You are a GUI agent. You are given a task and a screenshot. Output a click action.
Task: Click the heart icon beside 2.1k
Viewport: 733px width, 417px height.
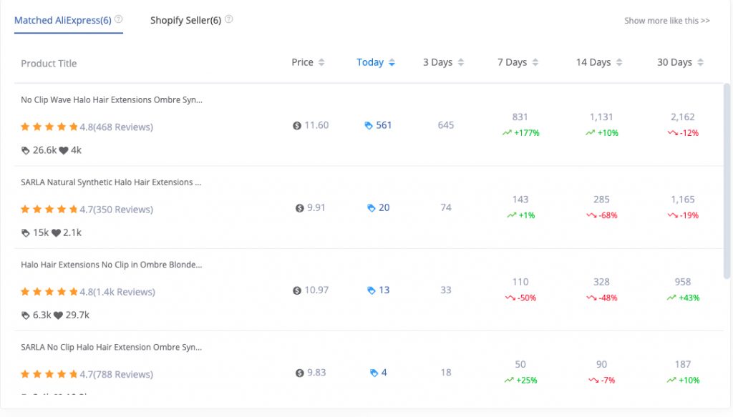56,232
